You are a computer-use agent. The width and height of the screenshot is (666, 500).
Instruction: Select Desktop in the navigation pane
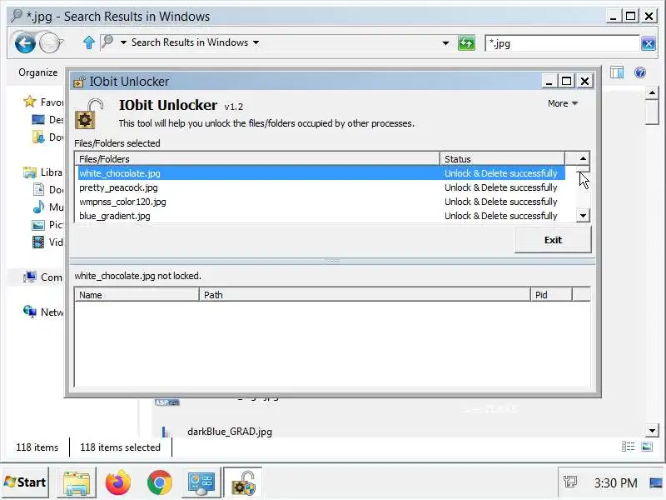(47, 119)
